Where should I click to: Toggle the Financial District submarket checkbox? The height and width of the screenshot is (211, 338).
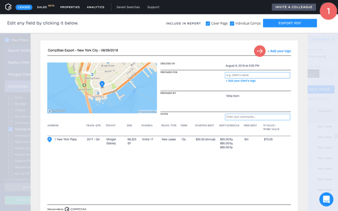[10, 129]
